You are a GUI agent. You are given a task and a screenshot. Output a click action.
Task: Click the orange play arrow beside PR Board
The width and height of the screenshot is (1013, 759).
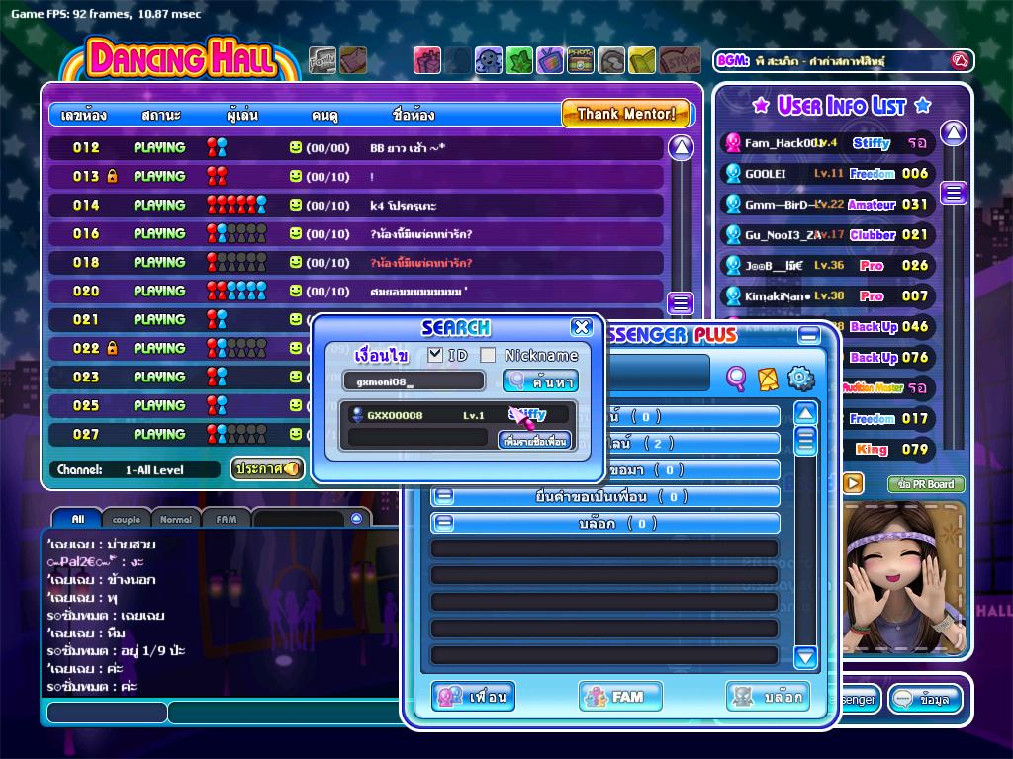(853, 482)
